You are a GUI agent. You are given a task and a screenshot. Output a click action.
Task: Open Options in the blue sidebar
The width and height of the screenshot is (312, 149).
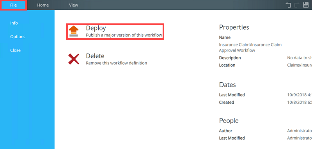(18, 37)
